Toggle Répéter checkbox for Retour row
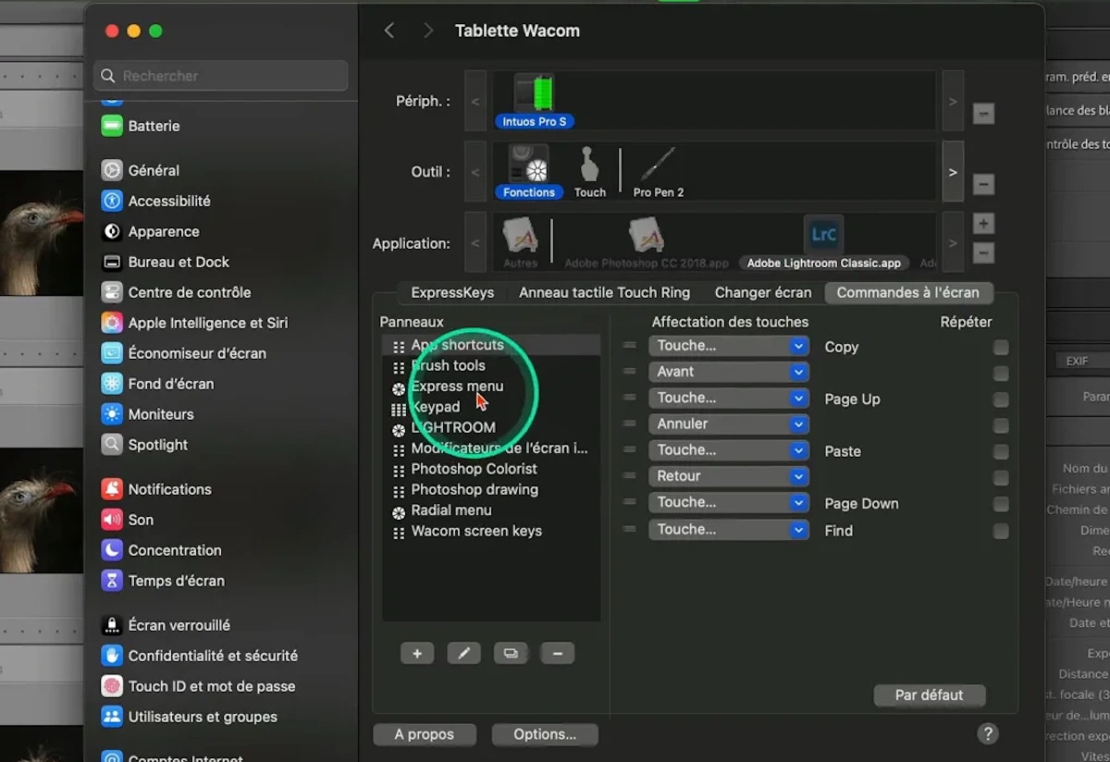Image resolution: width=1110 pixels, height=762 pixels. pyautogui.click(x=1000, y=478)
